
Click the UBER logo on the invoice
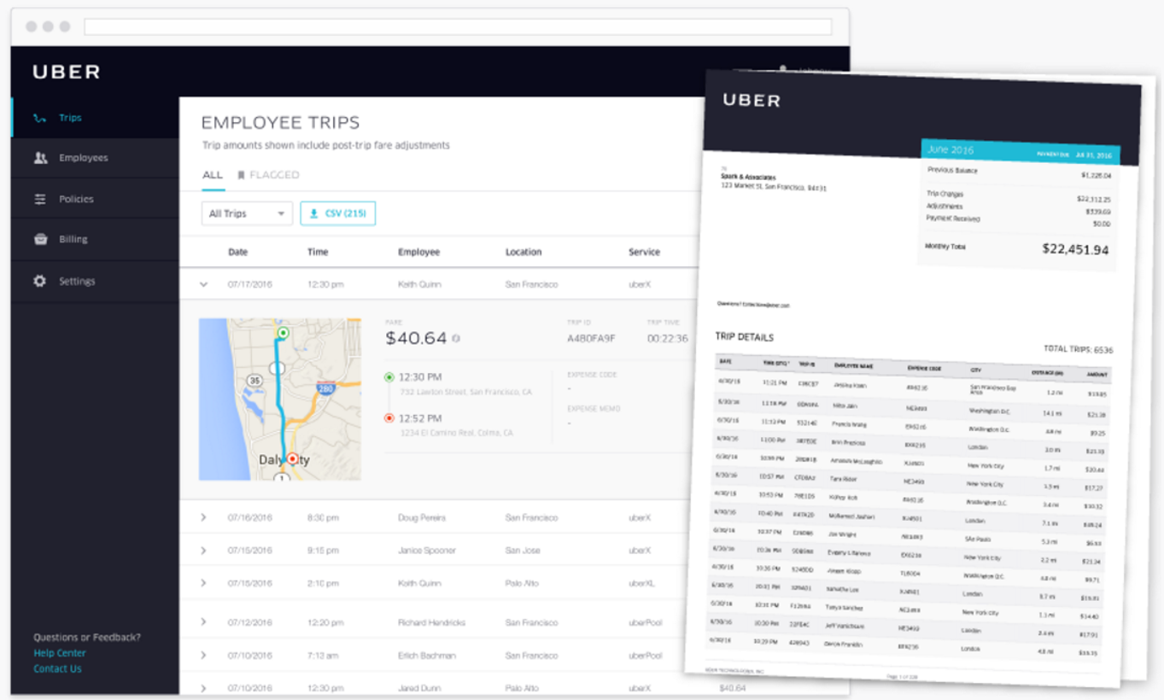pos(752,101)
